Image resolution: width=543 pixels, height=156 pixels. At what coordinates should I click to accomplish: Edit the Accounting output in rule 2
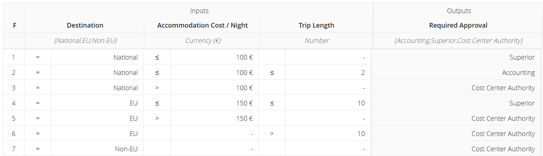(457, 73)
